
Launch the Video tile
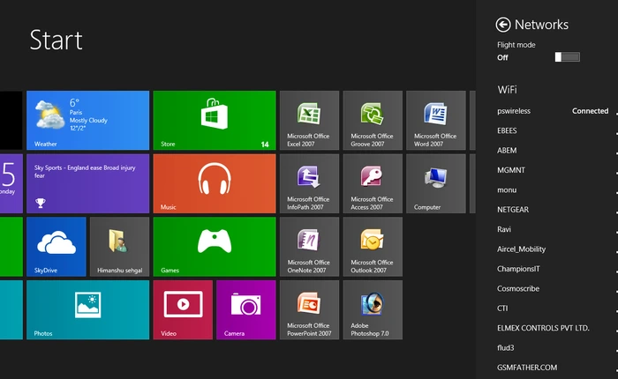[183, 309]
